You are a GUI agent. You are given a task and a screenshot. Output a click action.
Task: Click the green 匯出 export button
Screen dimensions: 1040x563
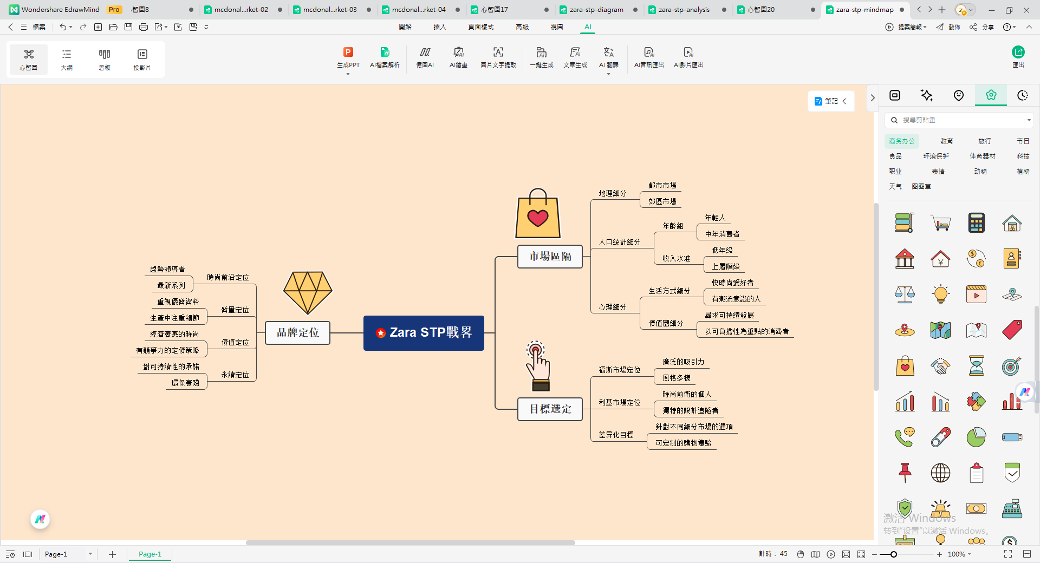click(1018, 56)
